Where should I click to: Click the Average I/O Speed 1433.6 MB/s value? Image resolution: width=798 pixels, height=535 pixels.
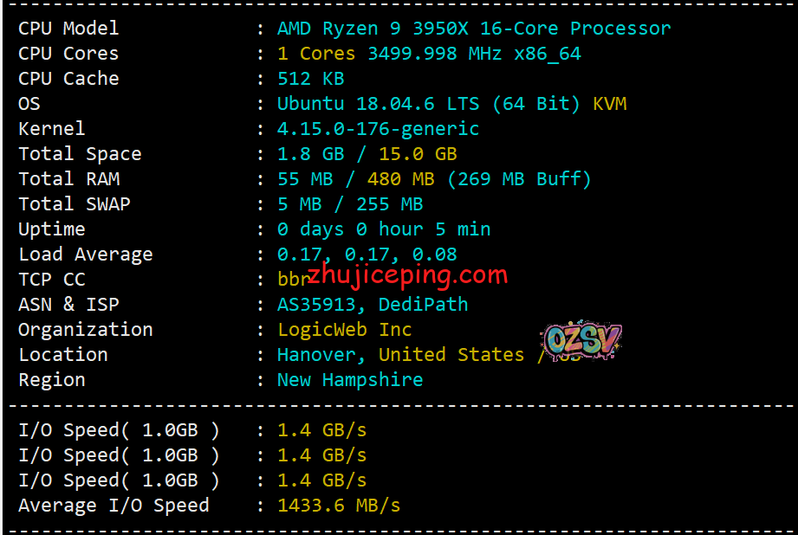click(339, 506)
